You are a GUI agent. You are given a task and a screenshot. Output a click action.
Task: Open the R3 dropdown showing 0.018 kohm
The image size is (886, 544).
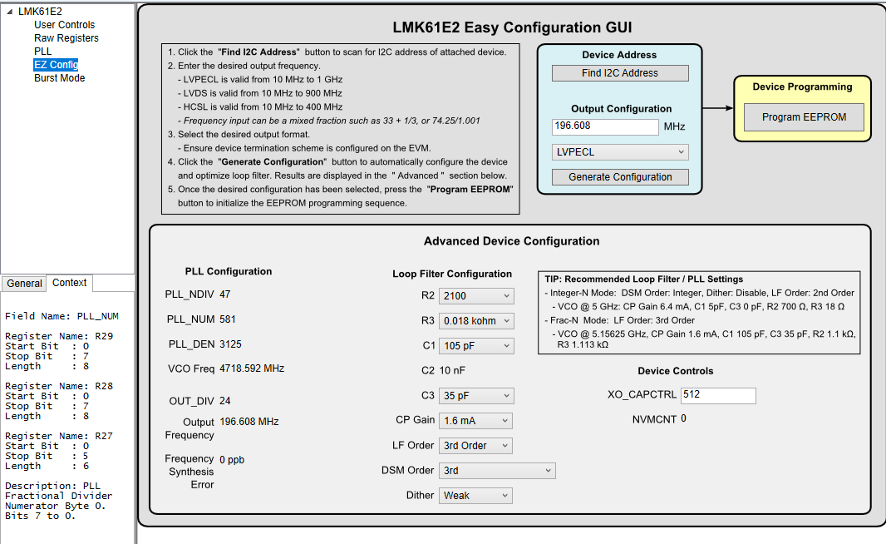tap(476, 320)
